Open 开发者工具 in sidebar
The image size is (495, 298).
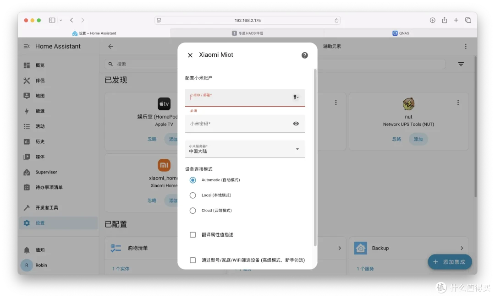click(x=58, y=207)
